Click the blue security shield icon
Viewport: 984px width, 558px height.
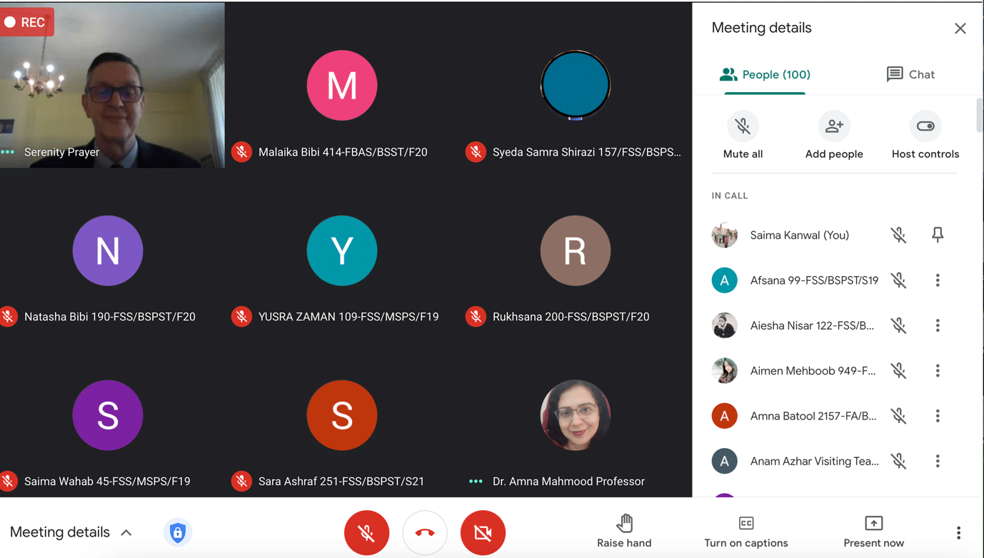178,532
